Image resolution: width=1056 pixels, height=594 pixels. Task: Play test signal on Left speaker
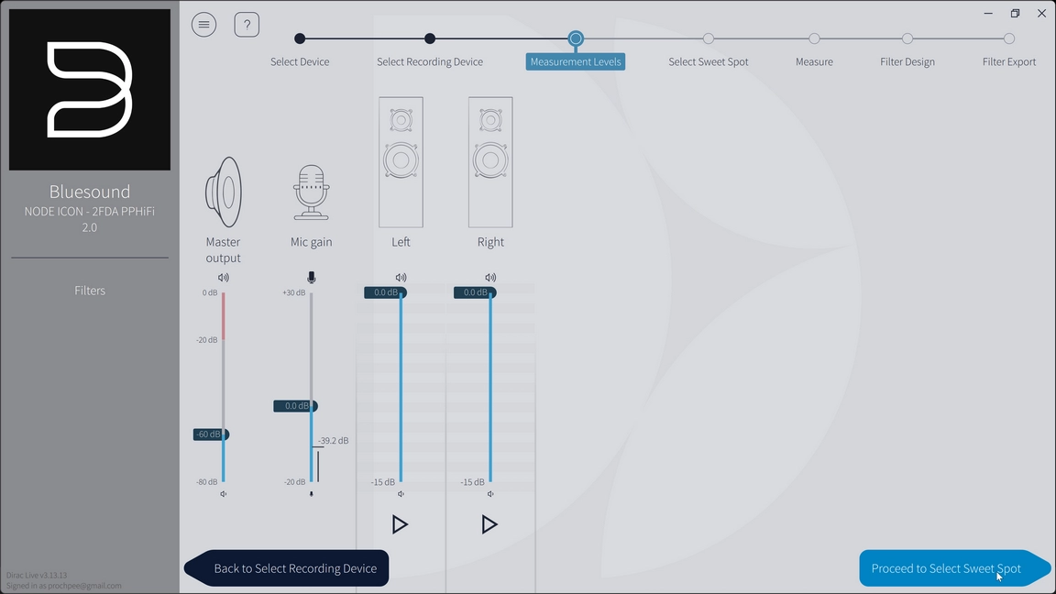click(x=400, y=524)
